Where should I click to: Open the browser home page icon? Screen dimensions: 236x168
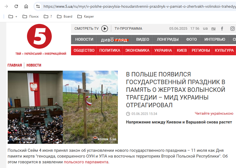pyautogui.click(x=26, y=6)
